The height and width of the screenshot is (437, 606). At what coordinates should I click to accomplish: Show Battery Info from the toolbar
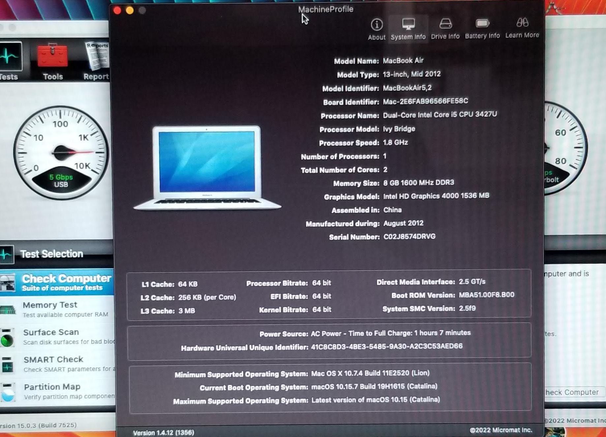tap(482, 24)
